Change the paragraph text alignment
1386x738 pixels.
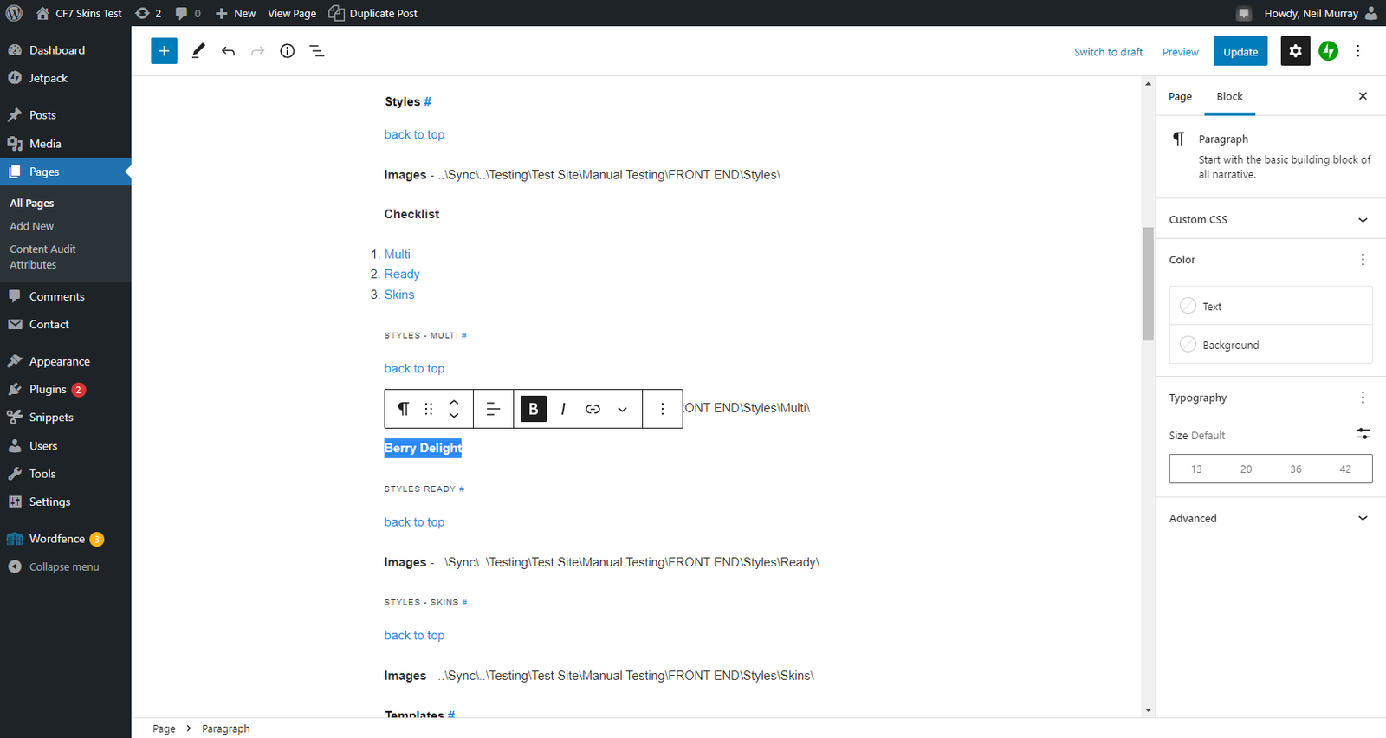pyautogui.click(x=493, y=409)
